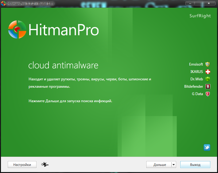
Task: Click the IKARUS label
Action: tap(197, 72)
